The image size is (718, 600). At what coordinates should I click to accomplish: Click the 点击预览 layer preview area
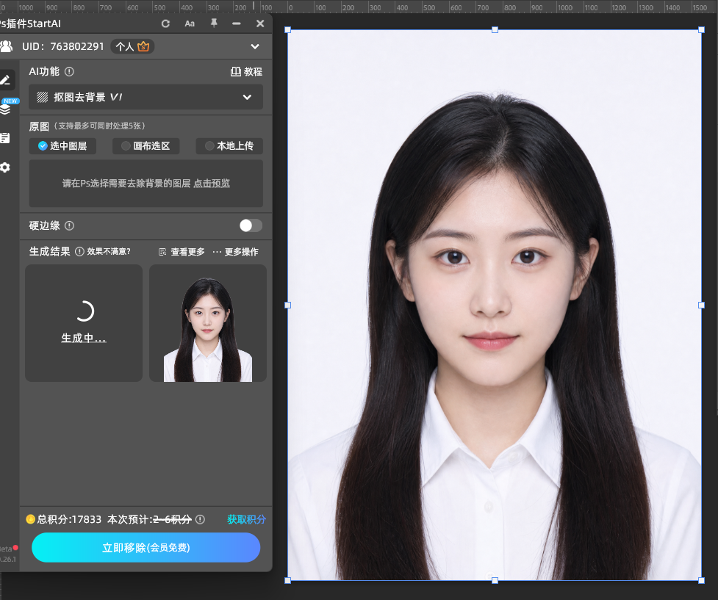(x=212, y=184)
